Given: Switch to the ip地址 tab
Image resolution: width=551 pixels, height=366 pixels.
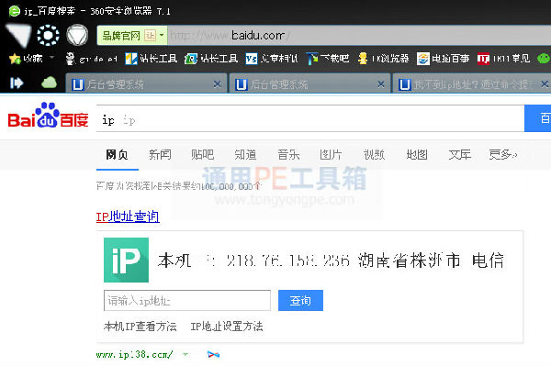Looking at the screenshot, I should tap(471, 84).
